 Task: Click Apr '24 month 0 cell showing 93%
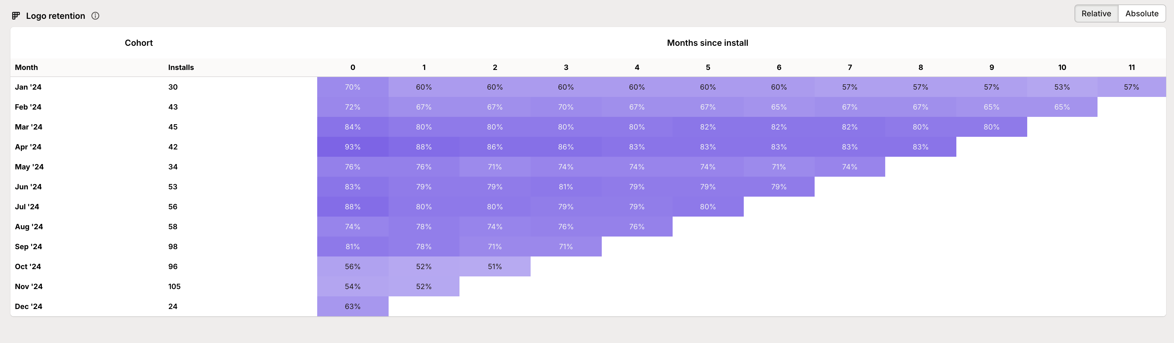click(353, 147)
